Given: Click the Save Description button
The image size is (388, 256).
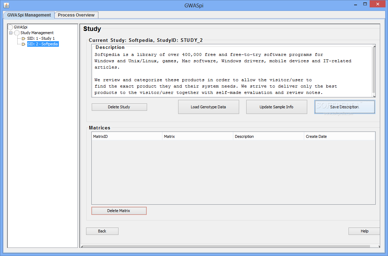Looking at the screenshot, I should pos(345,107).
